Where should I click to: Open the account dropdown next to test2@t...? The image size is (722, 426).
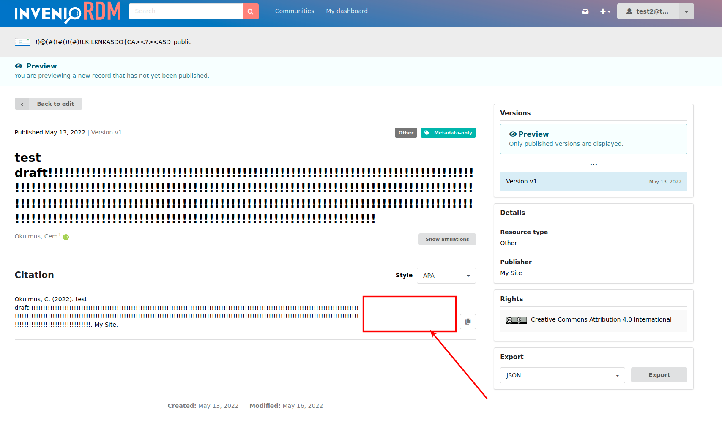(686, 11)
